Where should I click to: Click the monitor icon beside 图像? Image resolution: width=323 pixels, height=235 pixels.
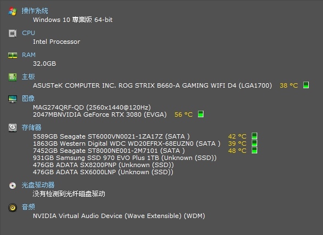pos(13,99)
